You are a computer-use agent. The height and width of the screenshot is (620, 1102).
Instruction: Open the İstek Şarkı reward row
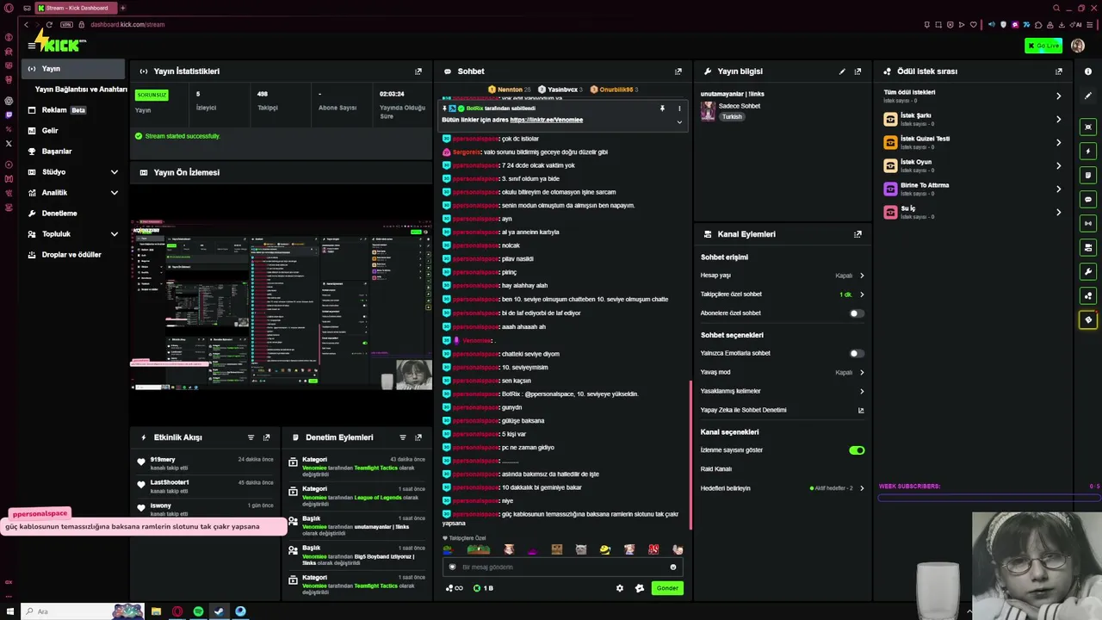[x=975, y=119]
